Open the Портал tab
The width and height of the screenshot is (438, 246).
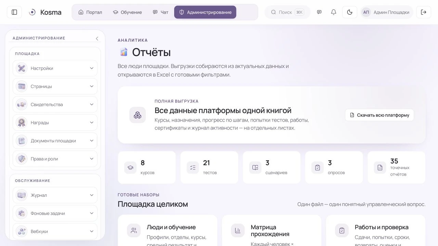tap(90, 12)
